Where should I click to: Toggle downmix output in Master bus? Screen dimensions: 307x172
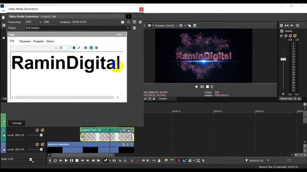(x=287, y=25)
